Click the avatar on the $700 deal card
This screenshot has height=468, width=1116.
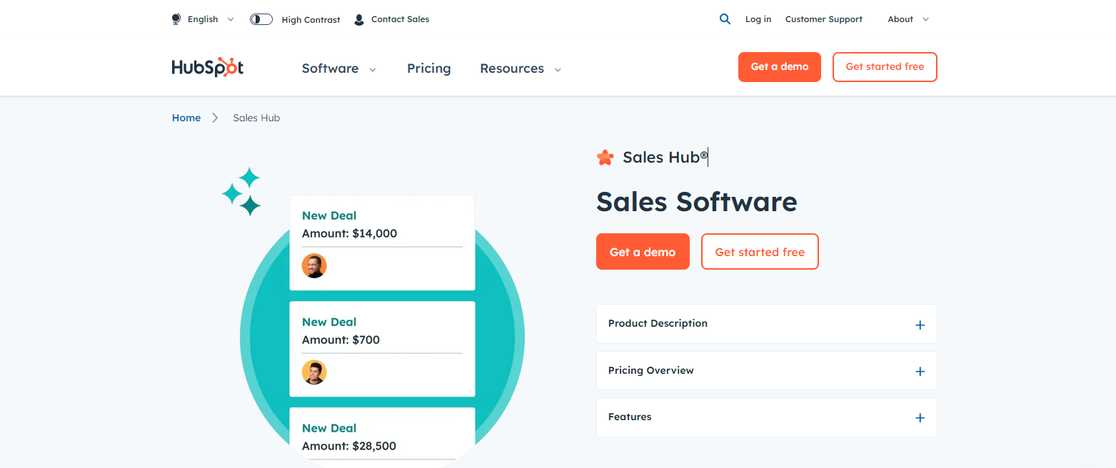pos(314,372)
